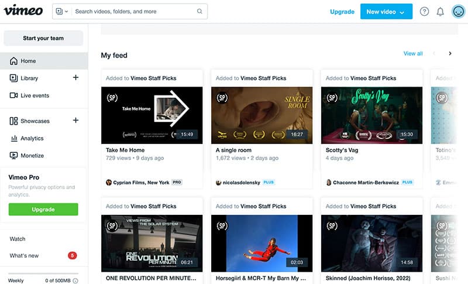Image resolution: width=468 pixels, height=284 pixels.
Task: Click View all in My feed
Action: (x=413, y=53)
